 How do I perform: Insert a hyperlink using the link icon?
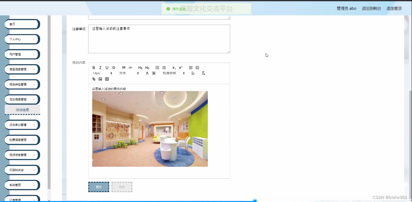click(94, 79)
